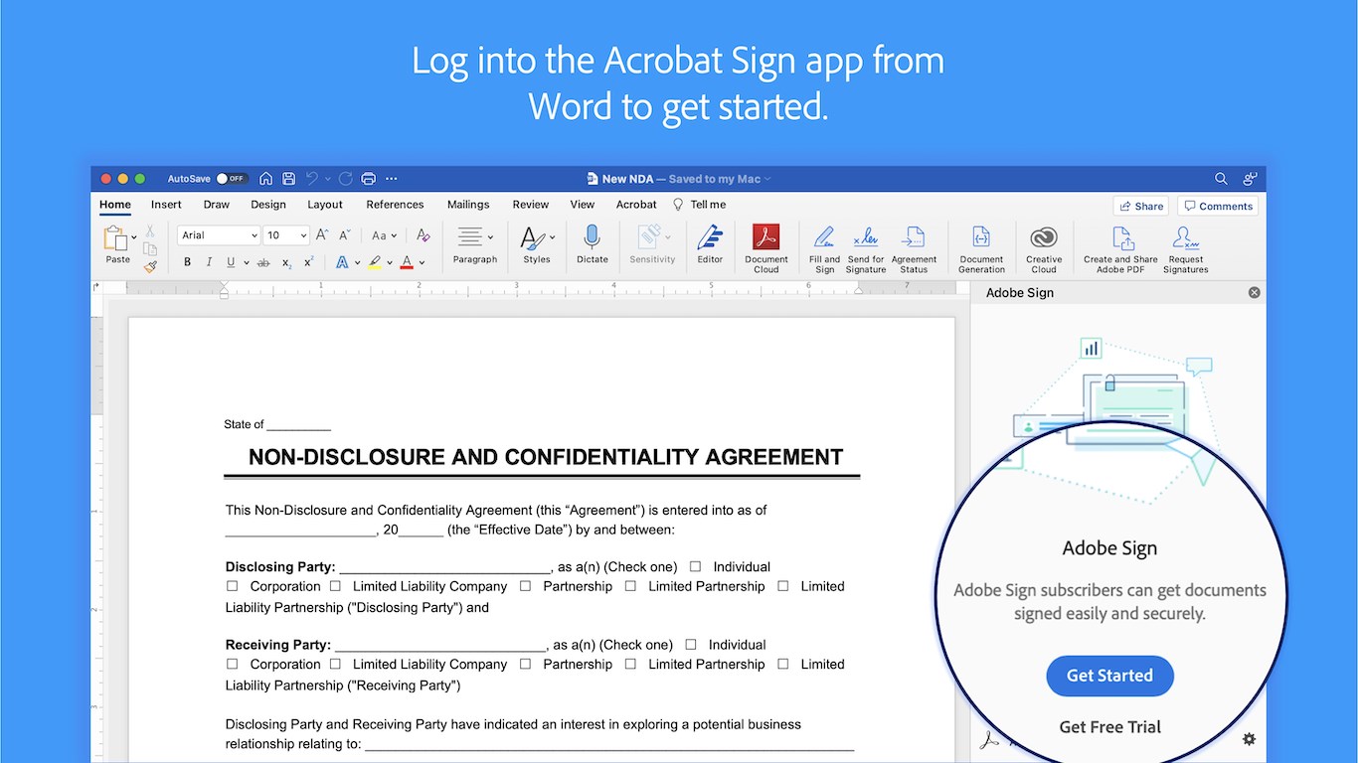1358x763 pixels.
Task: Apply strikethrough formatting
Action: (x=263, y=262)
